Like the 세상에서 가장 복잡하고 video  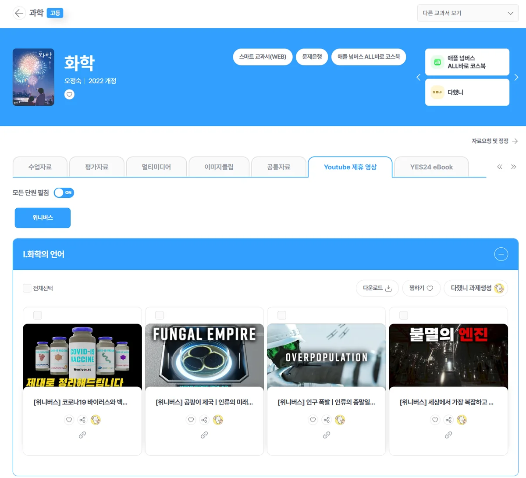[x=435, y=420]
